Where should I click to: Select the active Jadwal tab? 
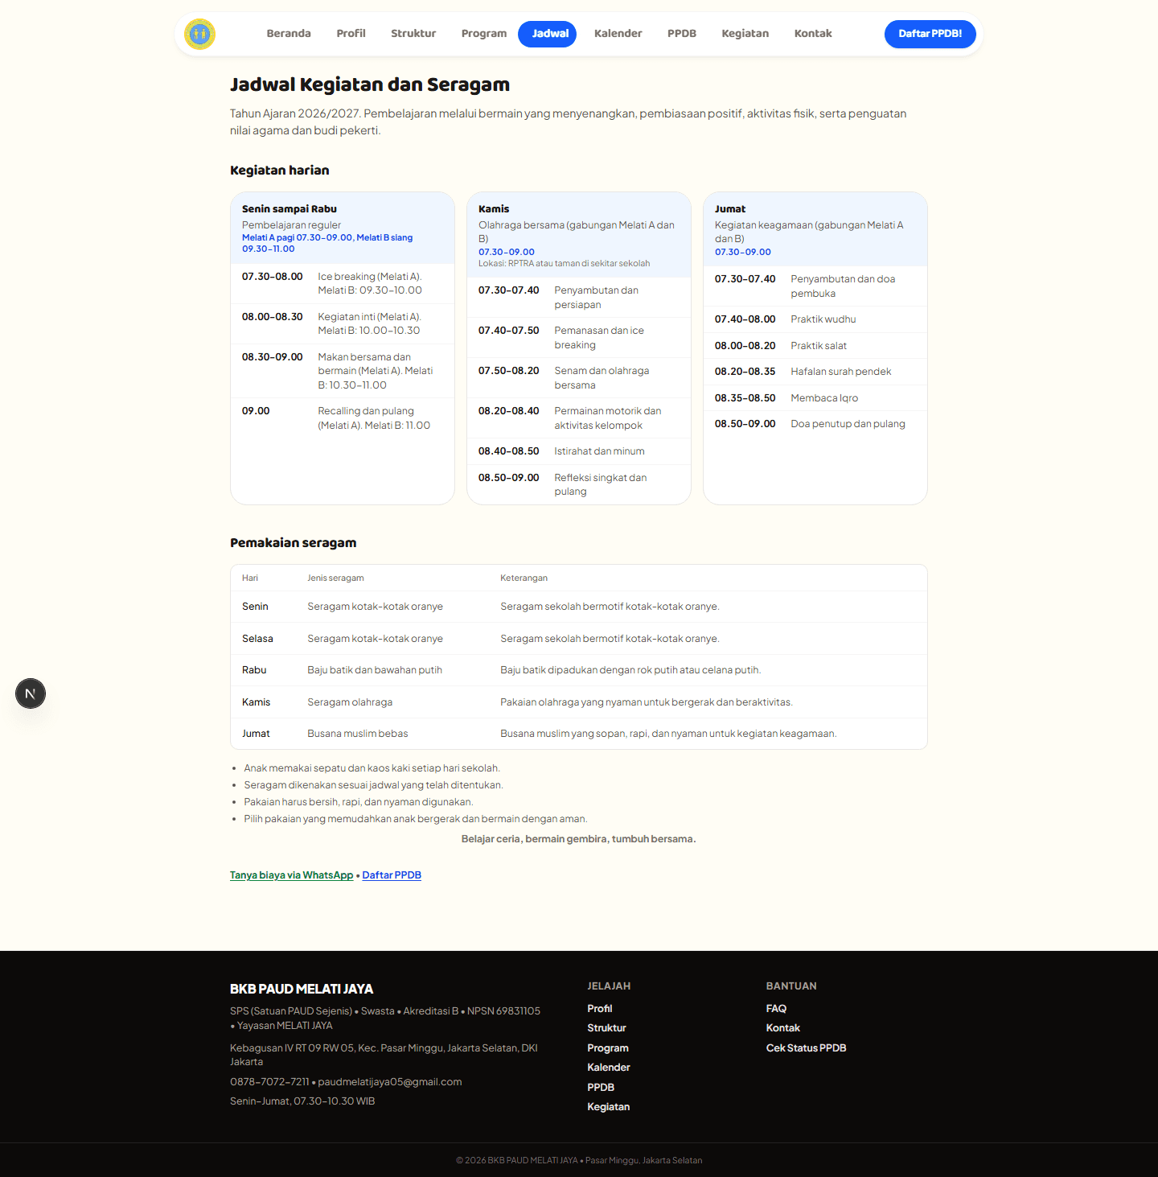coord(550,34)
